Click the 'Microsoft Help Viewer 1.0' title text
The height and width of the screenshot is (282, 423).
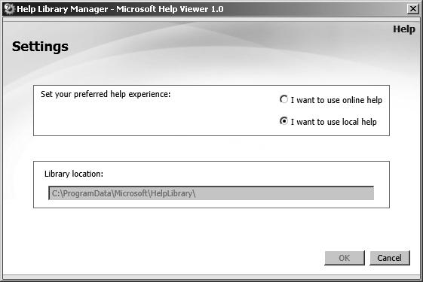pyautogui.click(x=170, y=9)
